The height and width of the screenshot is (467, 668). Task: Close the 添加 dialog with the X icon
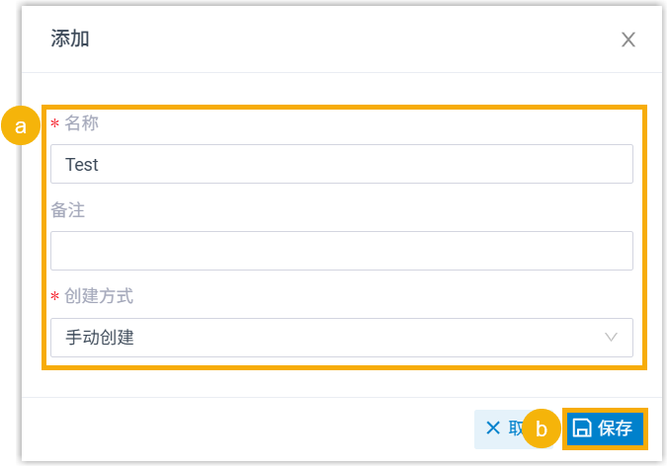click(628, 40)
